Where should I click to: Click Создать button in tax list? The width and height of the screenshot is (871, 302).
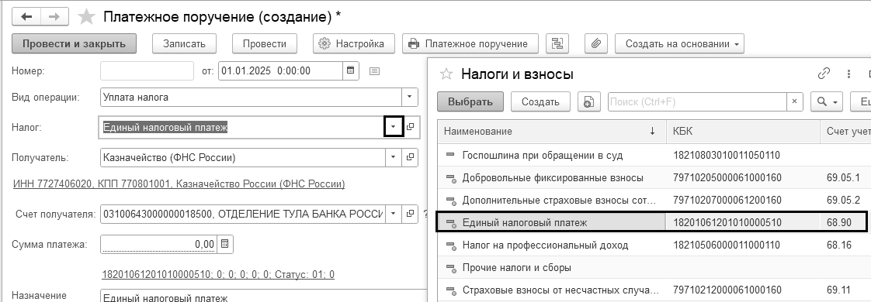coord(540,101)
